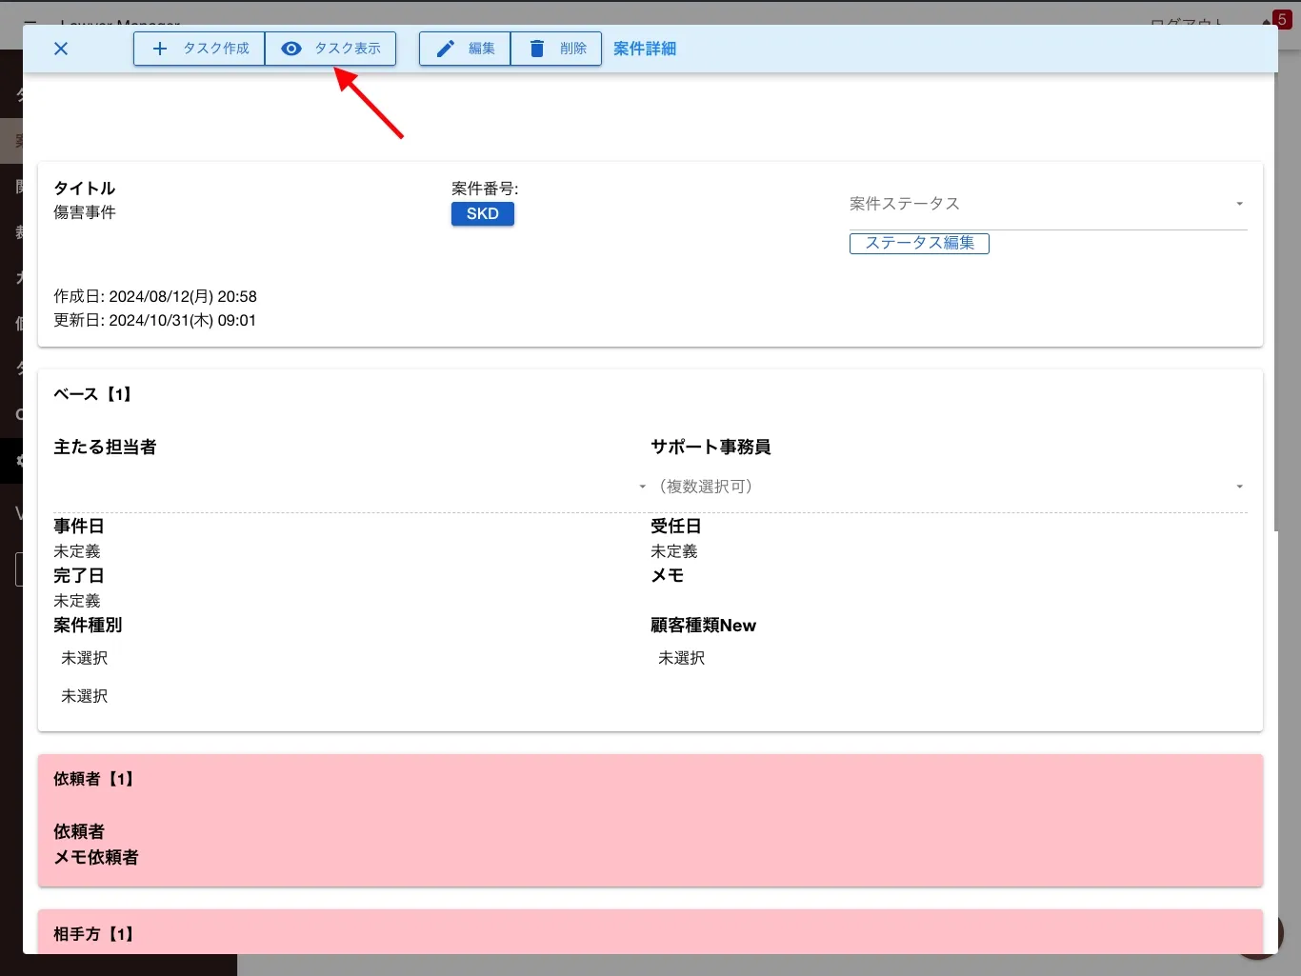Click the 依頼者【1】 section heading

point(93,779)
